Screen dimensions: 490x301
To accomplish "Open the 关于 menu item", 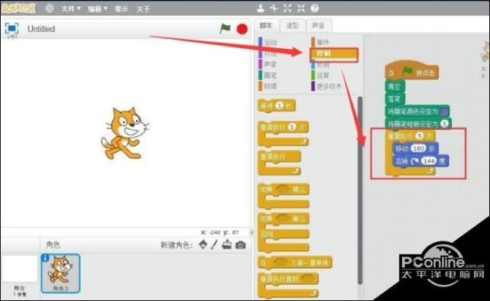I will point(143,8).
